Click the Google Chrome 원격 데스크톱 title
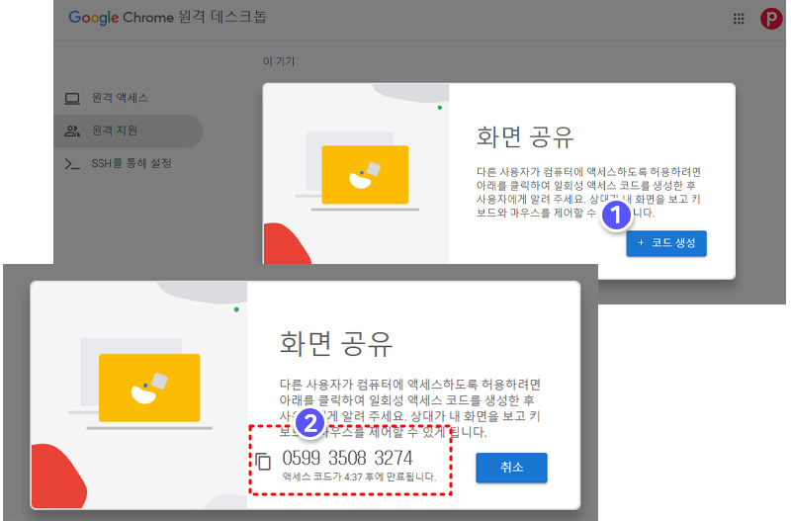 coord(167,18)
